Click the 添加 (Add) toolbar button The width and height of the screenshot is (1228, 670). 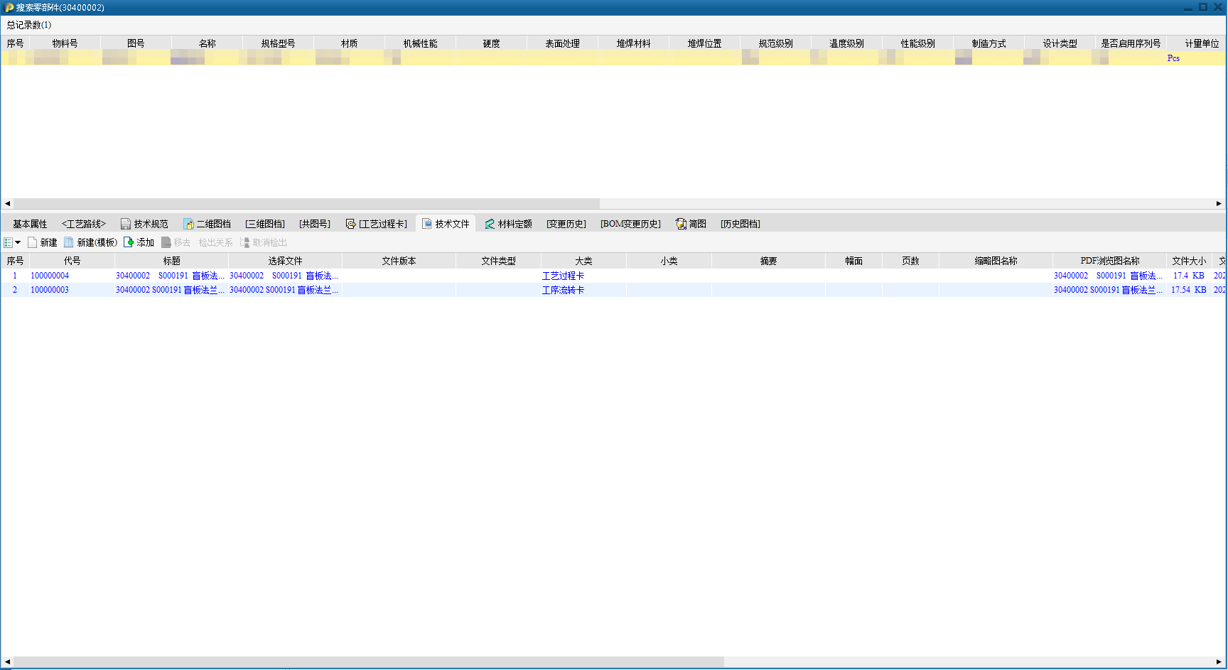139,242
